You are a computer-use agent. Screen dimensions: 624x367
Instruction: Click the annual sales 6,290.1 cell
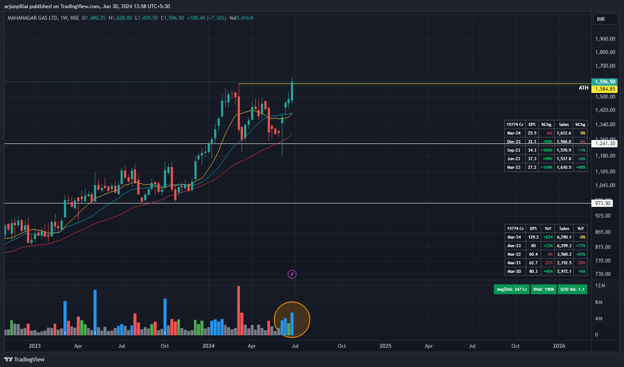coord(564,237)
